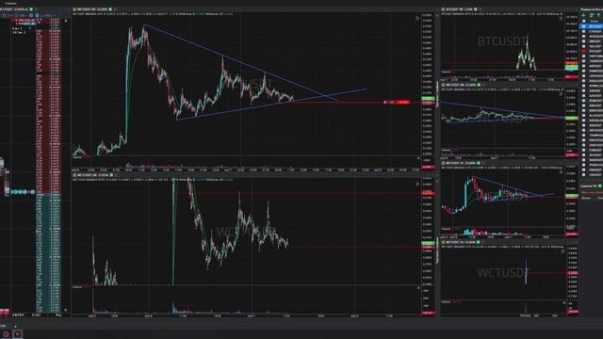Click the order book scrollbar bottom arrow

tap(65, 310)
